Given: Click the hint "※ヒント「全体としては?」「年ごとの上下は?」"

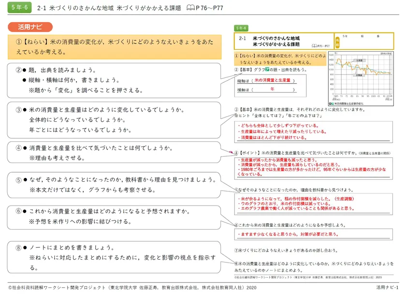Looking at the screenshot, I should tap(278, 116).
